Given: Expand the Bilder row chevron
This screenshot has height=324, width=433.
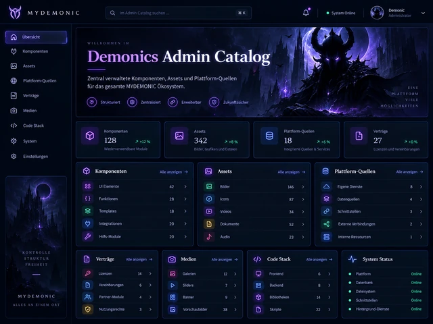Looking at the screenshot, I should (303, 187).
